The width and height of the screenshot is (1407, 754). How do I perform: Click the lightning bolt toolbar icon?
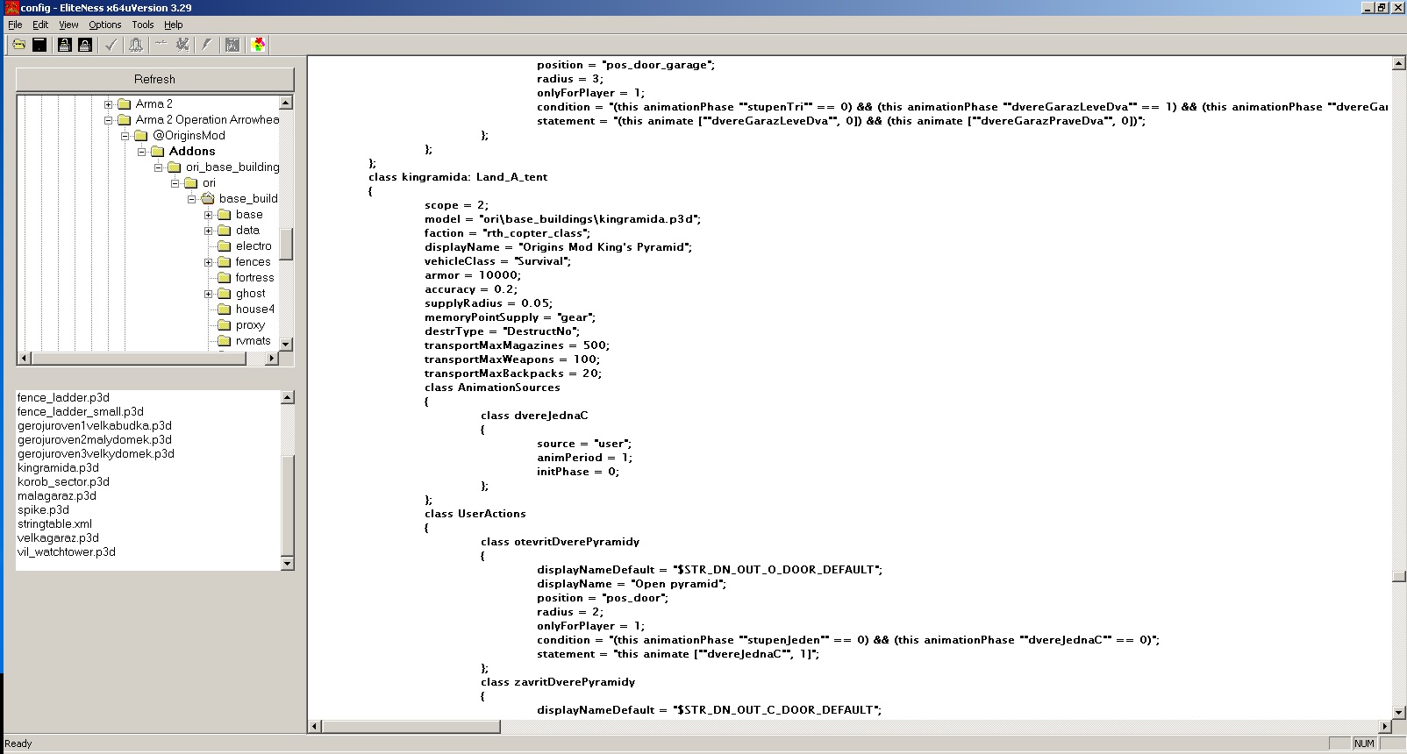(207, 45)
